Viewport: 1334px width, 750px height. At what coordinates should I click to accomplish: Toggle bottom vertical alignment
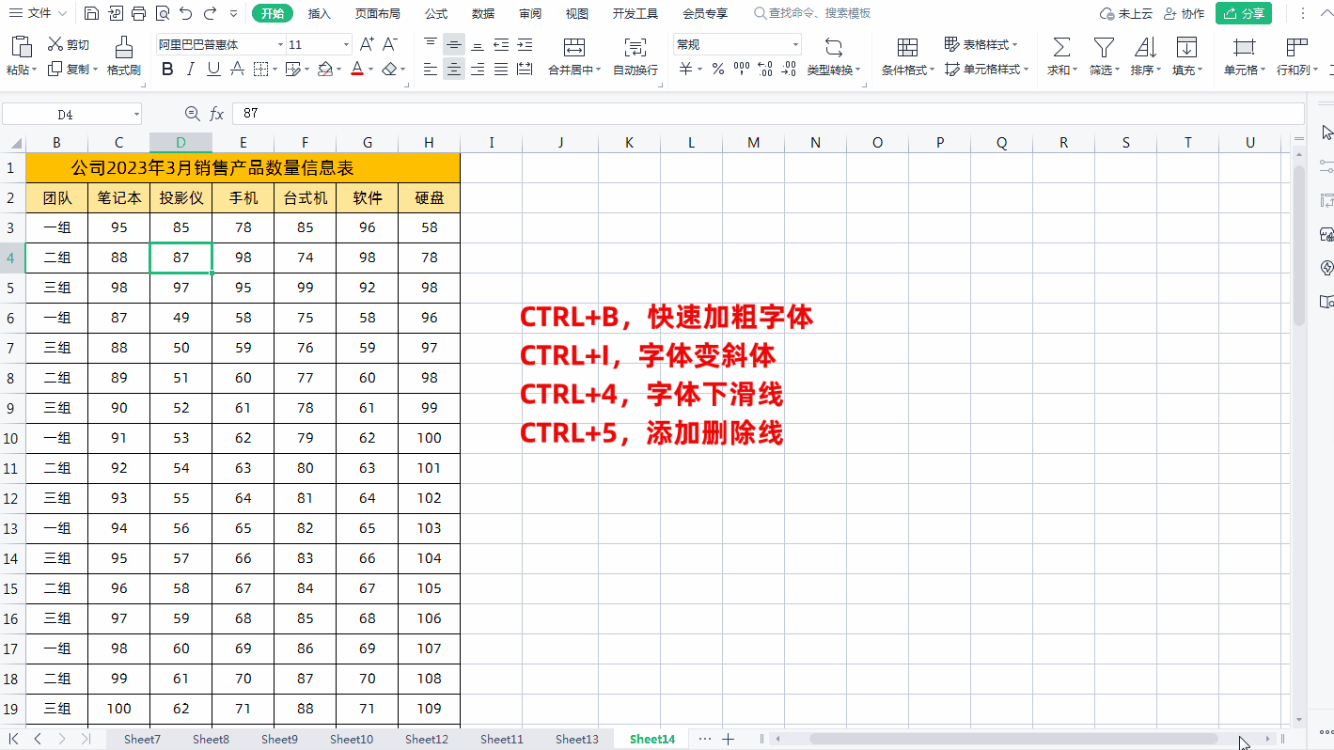point(478,44)
